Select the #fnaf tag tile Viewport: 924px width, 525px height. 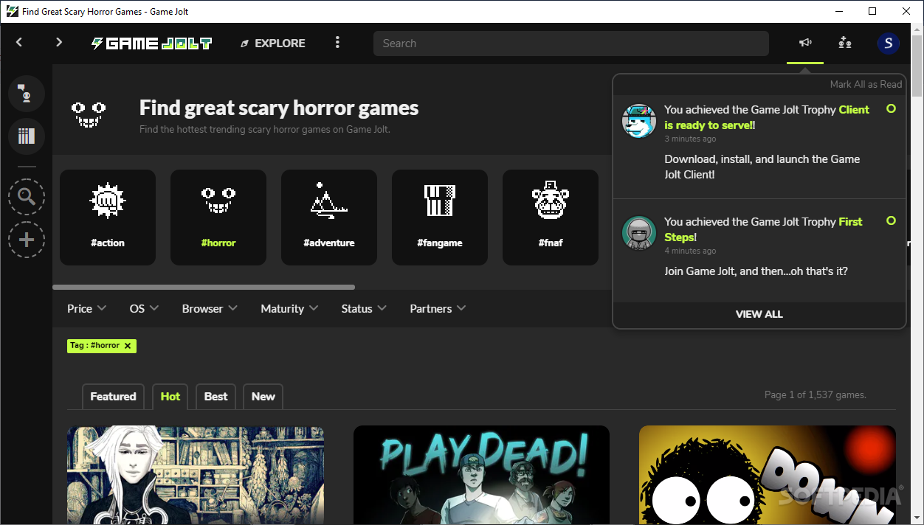[x=551, y=218]
